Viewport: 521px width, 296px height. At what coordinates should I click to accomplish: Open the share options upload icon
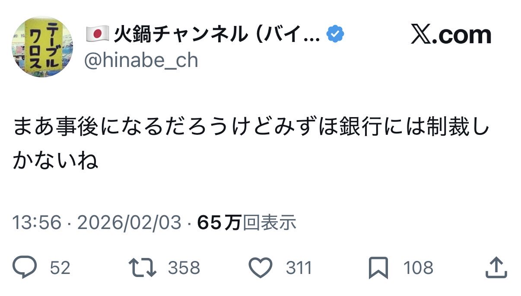pos(496,268)
